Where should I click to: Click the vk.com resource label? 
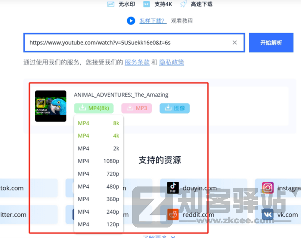[x=288, y=215]
